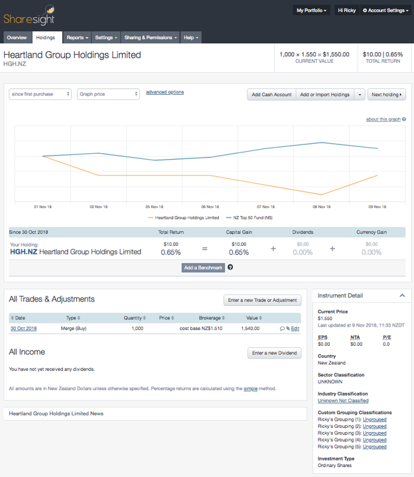Image resolution: width=414 pixels, height=477 pixels.
Task: Click the Current Price $1.550 value
Action: point(325,319)
